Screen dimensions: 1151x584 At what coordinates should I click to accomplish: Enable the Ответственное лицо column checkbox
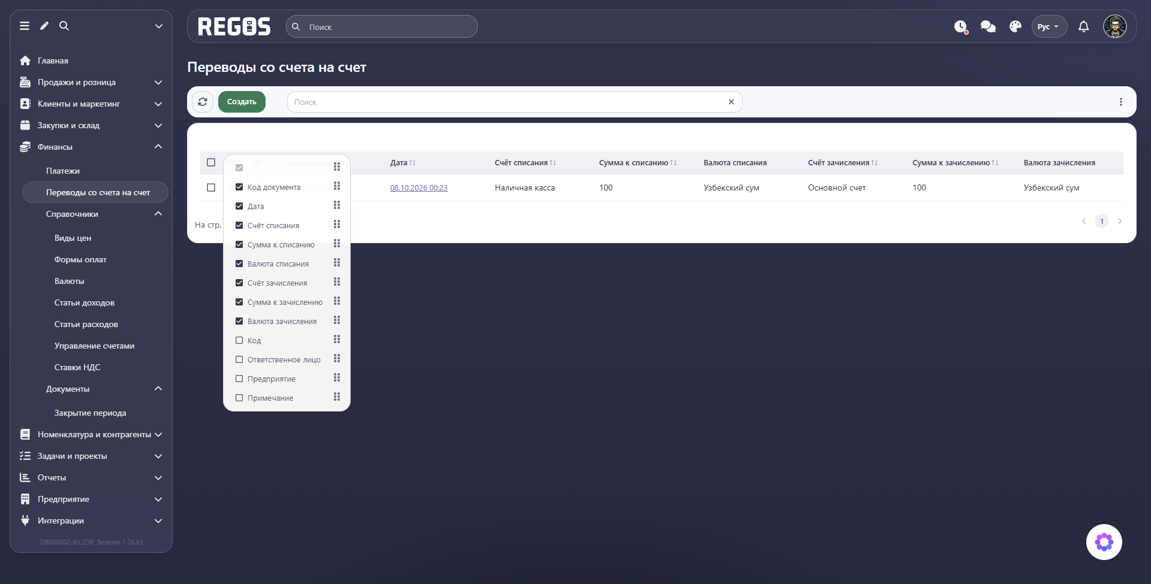(x=239, y=359)
